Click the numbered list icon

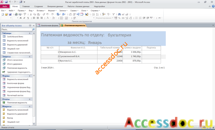[x=140, y=18]
